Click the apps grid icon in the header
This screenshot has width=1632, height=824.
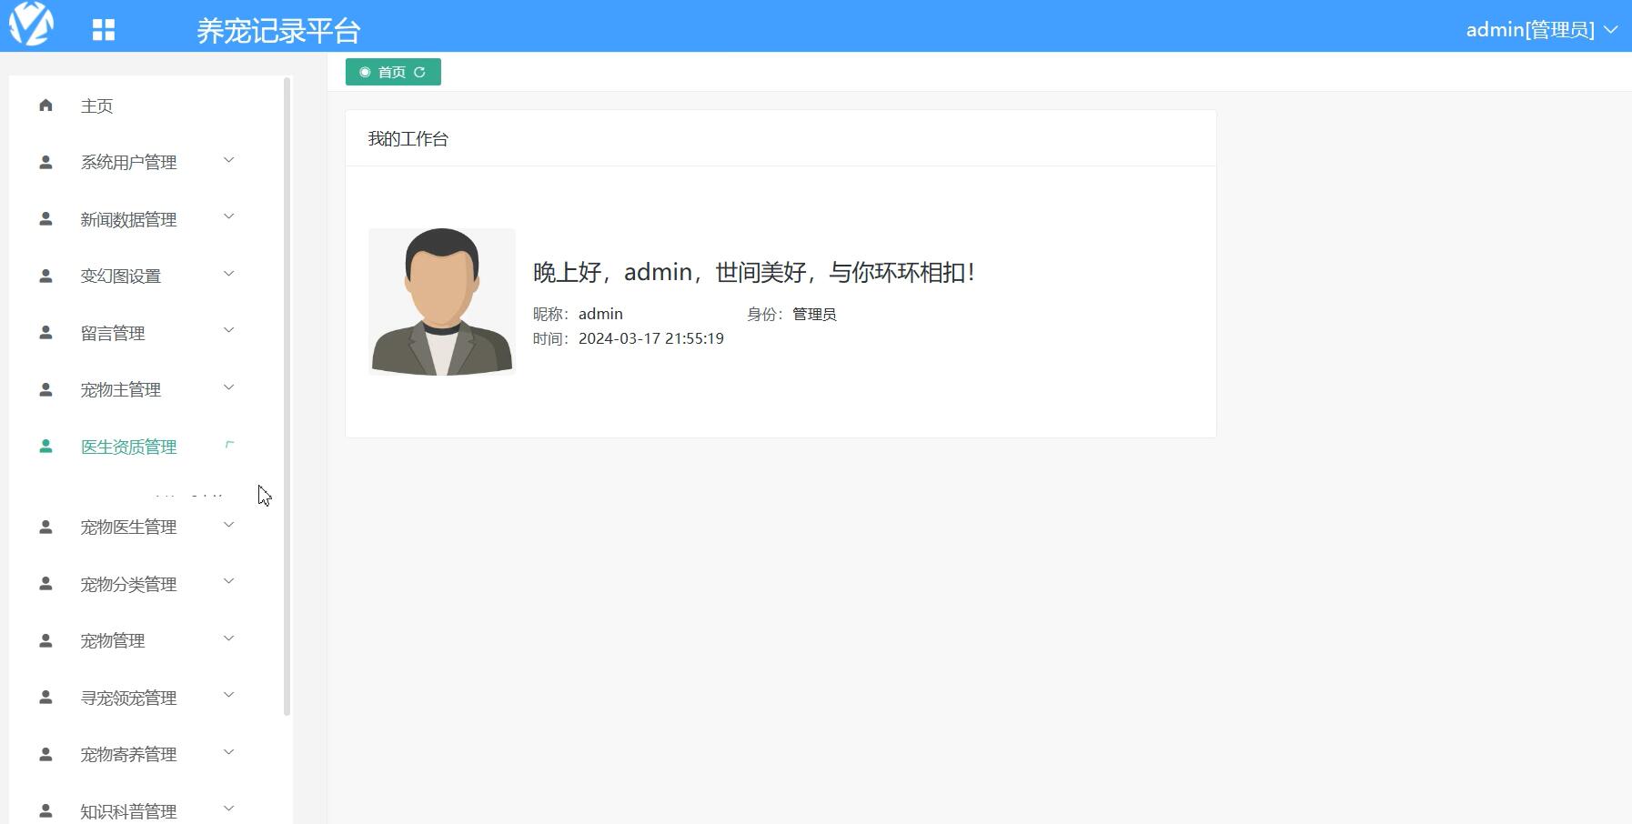pyautogui.click(x=103, y=28)
